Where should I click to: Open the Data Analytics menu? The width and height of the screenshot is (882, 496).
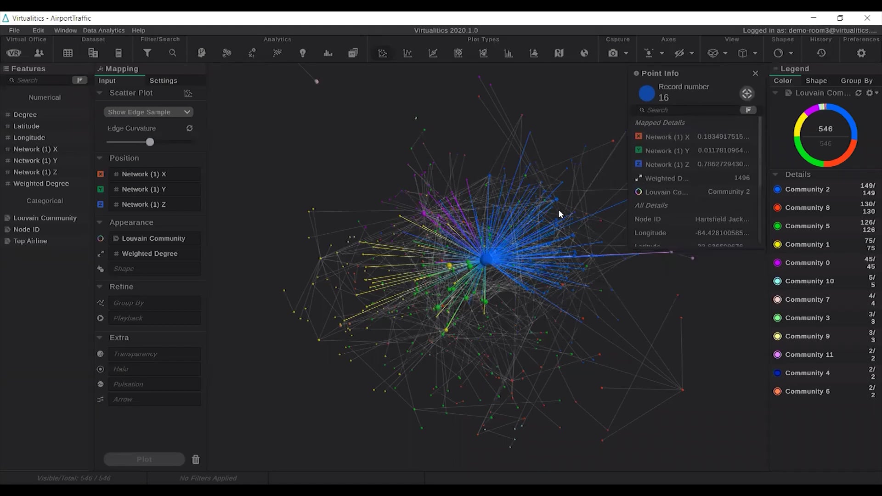pos(103,30)
